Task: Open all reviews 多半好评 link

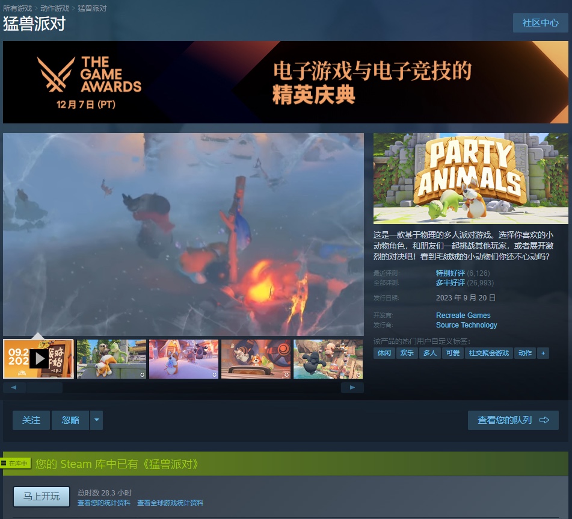Action: 450,283
